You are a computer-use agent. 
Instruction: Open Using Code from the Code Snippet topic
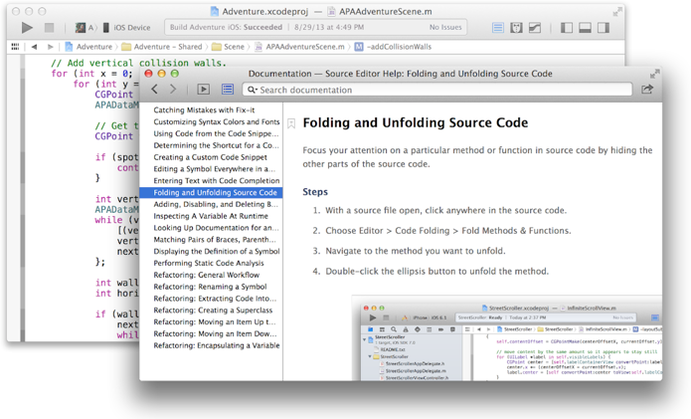(x=216, y=133)
